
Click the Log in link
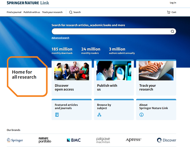[173, 3]
